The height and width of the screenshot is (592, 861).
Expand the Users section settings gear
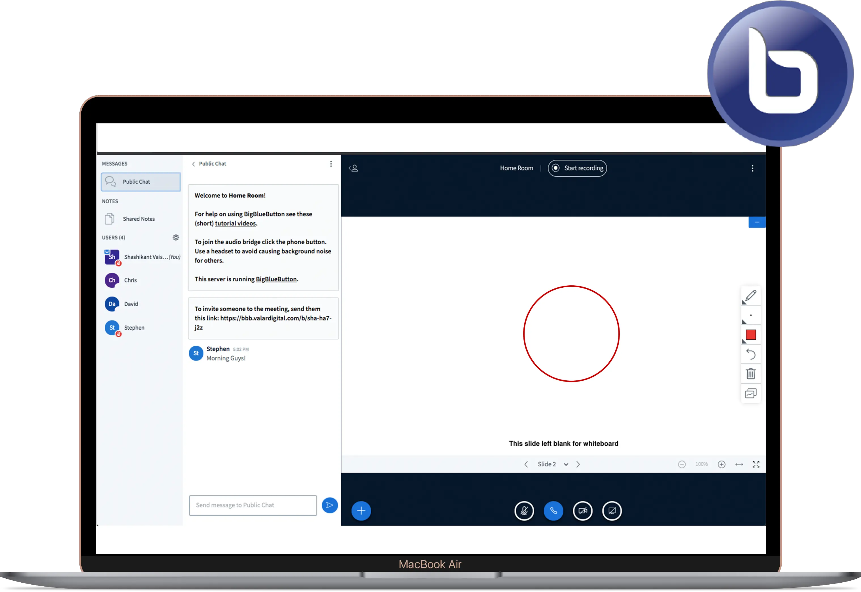click(x=175, y=237)
